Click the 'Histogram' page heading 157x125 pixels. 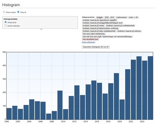tap(11, 5)
